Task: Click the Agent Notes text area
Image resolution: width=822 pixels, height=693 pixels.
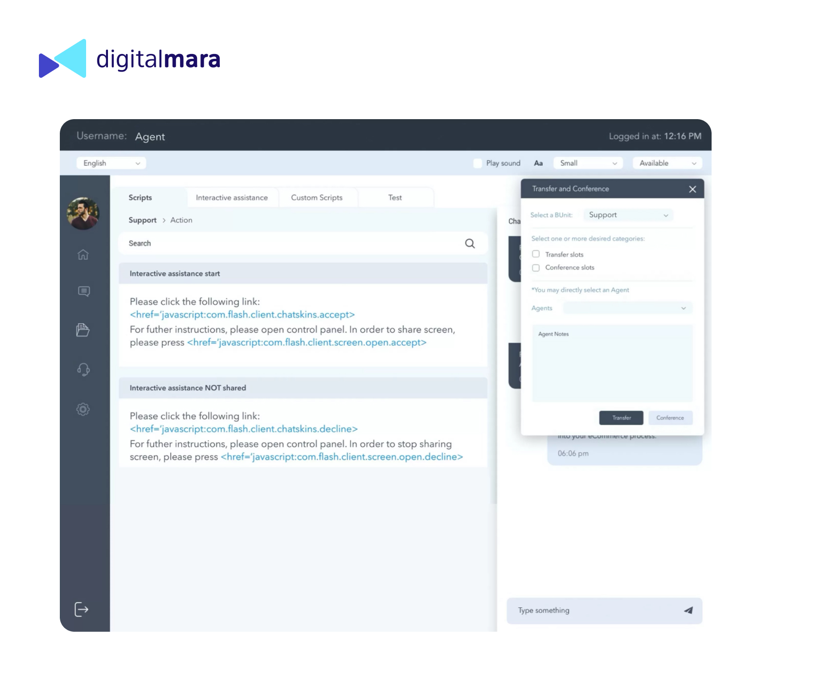Action: [x=612, y=364]
